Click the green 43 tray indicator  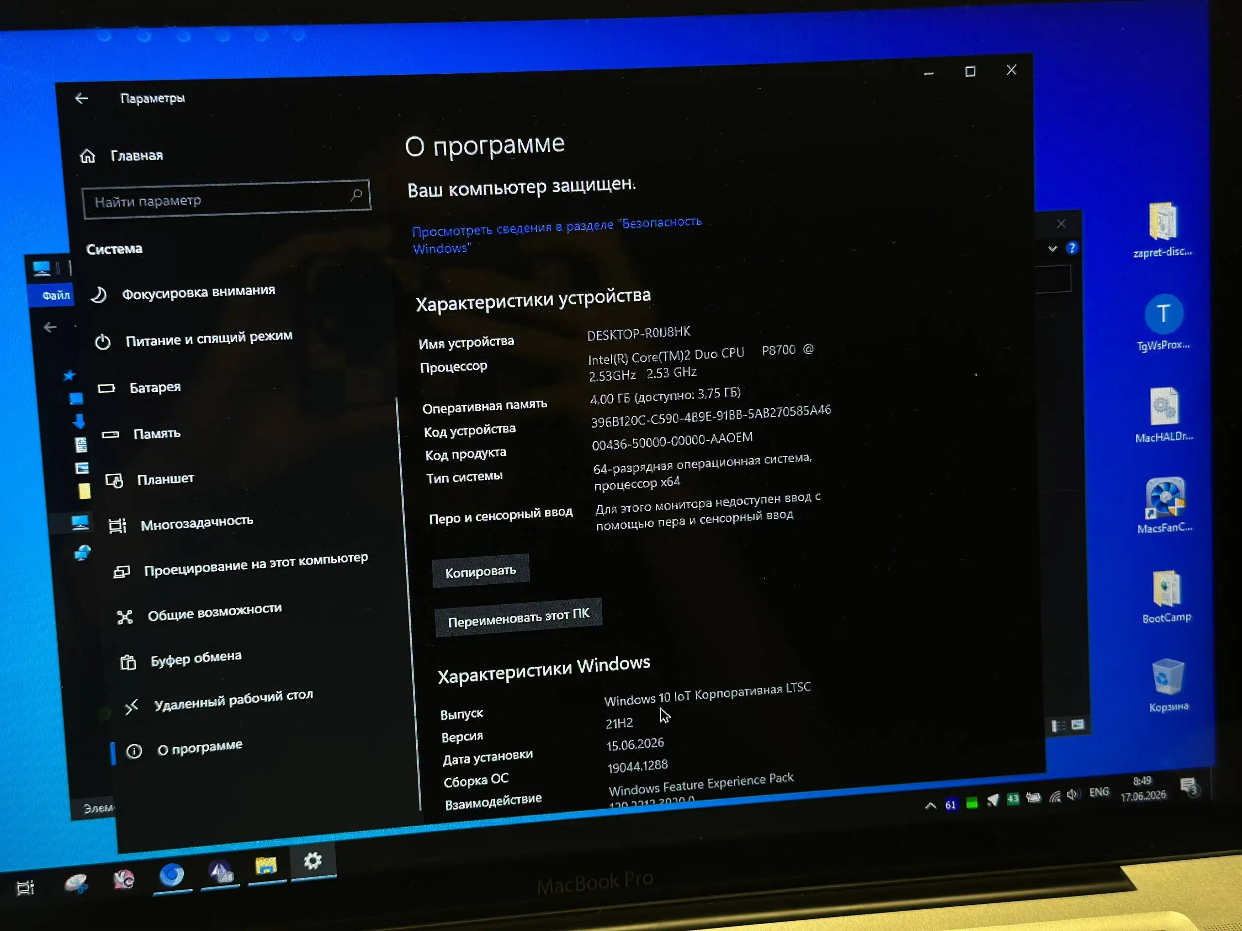[x=1013, y=799]
